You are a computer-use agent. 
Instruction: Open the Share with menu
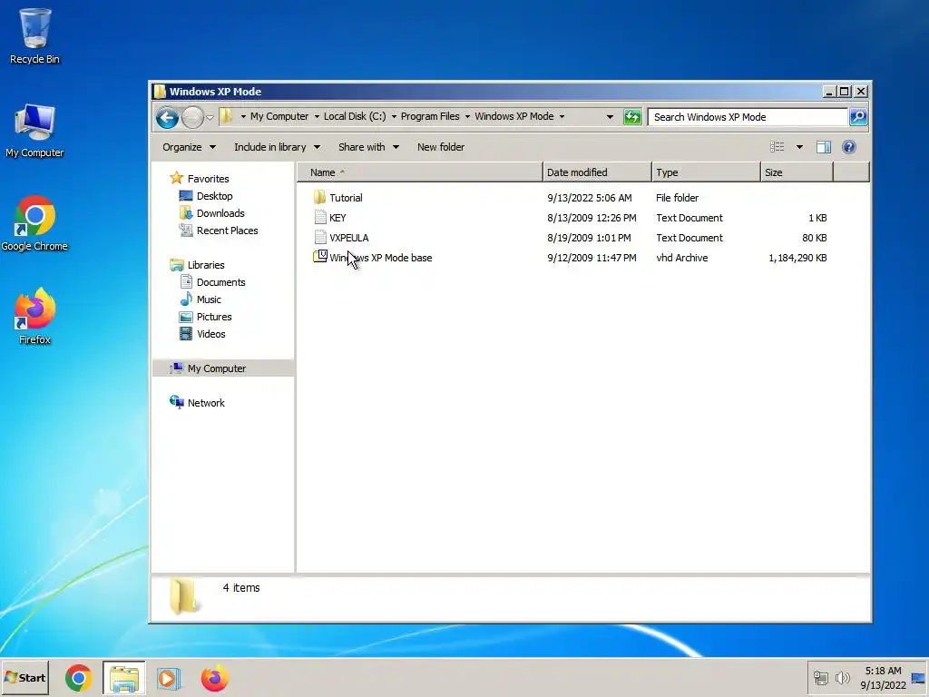click(x=368, y=147)
